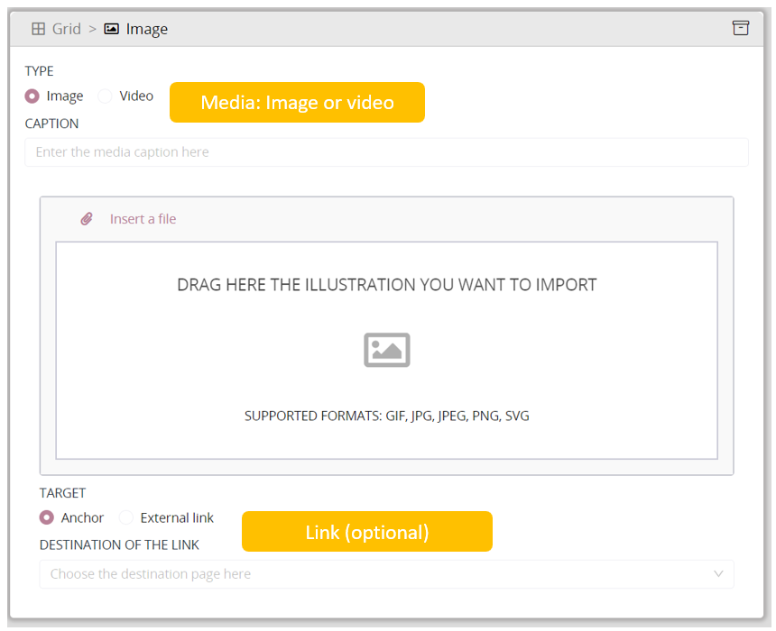This screenshot has width=776, height=631.
Task: Click the supported formats text
Action: (x=386, y=416)
